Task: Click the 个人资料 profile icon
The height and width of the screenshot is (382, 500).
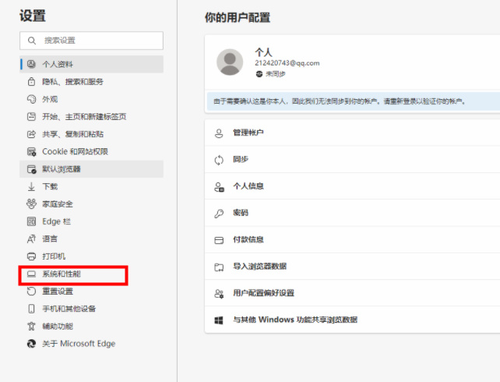Action: [x=31, y=64]
